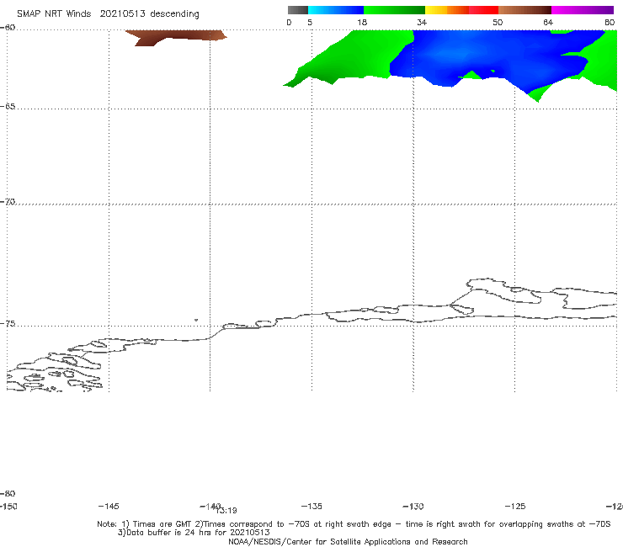Click the yellow-red 34-50 colorbar segment

pos(461,10)
